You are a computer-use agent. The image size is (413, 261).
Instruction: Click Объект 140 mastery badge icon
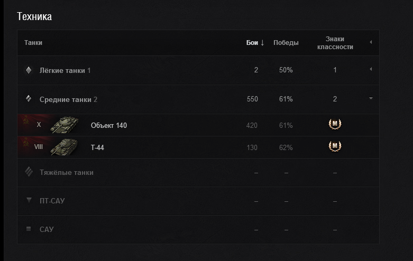[335, 125]
